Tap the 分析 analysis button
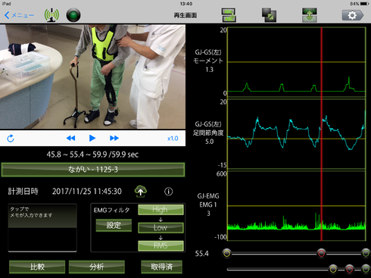Screen dimensions: 371x278 tap(97, 267)
